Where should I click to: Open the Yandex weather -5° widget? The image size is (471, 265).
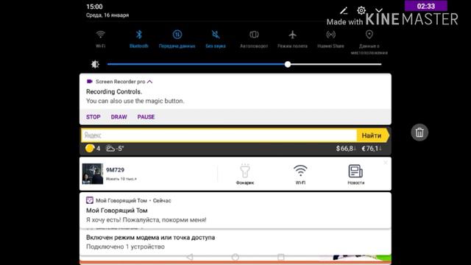[x=115, y=149]
